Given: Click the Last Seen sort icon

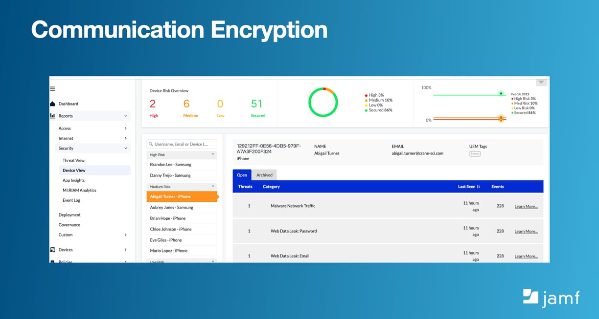Looking at the screenshot, I should 479,187.
